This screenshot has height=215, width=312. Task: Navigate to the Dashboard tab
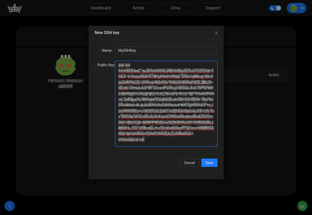[101, 8]
